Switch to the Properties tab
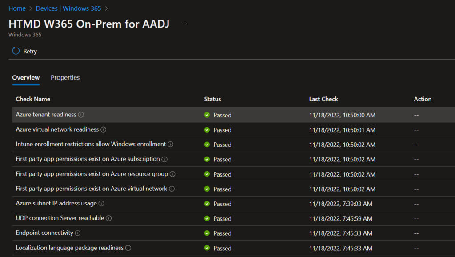The height and width of the screenshot is (257, 455). pos(65,77)
